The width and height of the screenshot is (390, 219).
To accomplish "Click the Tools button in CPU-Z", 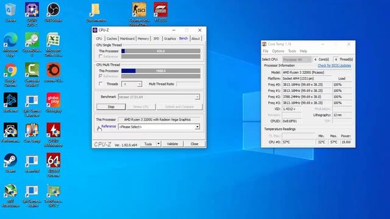I will [x=148, y=144].
